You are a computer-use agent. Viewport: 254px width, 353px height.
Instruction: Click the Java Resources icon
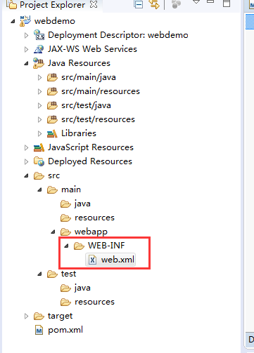[39, 63]
